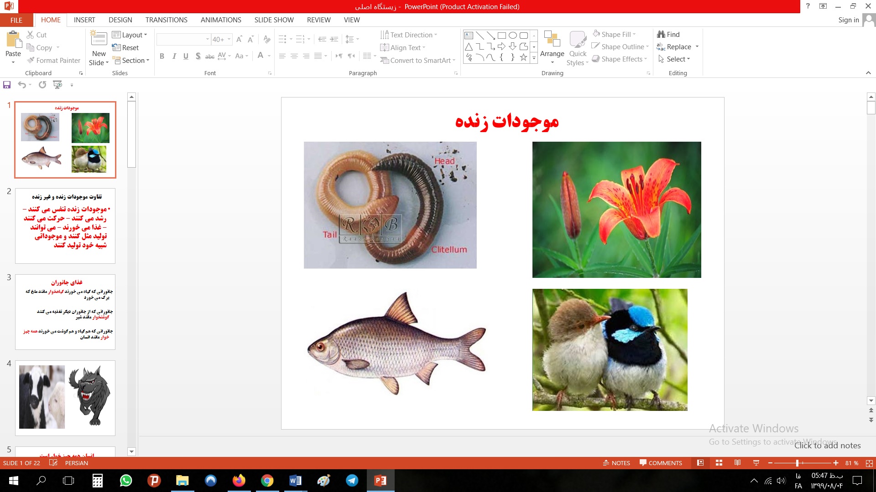Open the Arrange shapes tool
The image size is (876, 492).
(x=552, y=48)
